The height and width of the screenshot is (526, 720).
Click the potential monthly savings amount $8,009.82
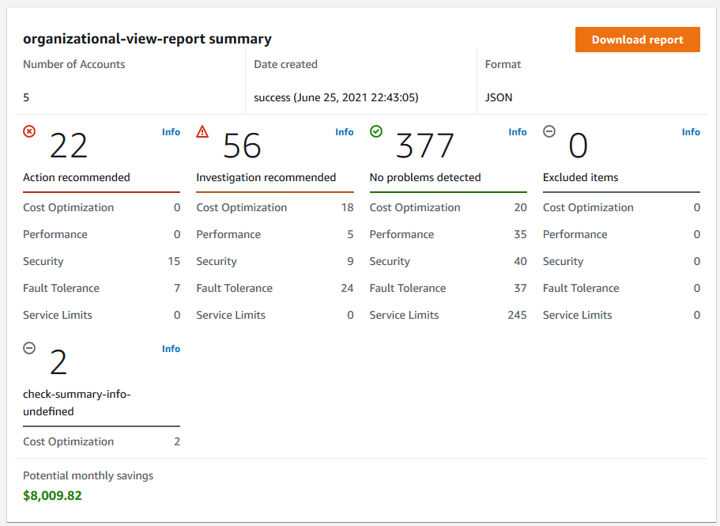point(51,495)
